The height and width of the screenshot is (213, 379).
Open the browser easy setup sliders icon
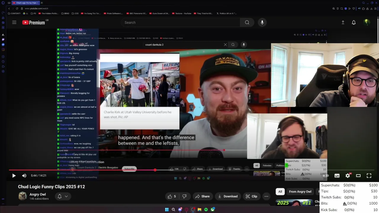click(375, 9)
